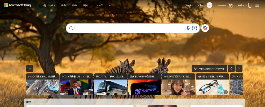Click the user avatar icon
Viewport: 265px width, 107px height.
[210, 5]
